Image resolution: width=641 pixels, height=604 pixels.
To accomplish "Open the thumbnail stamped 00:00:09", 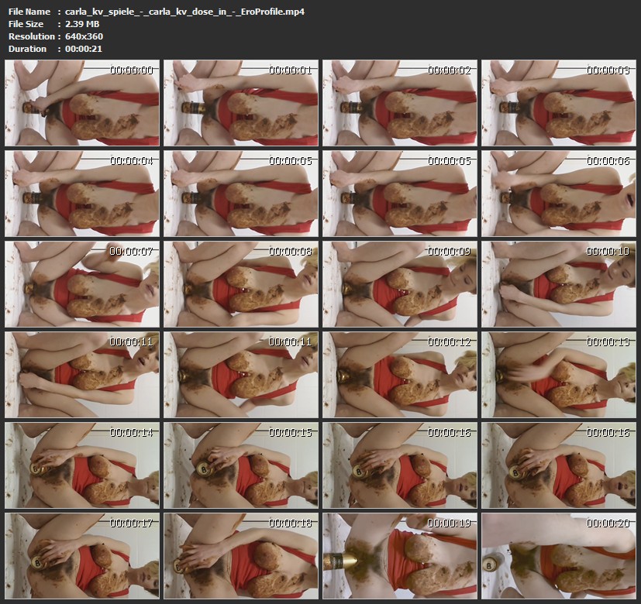I will pos(400,283).
